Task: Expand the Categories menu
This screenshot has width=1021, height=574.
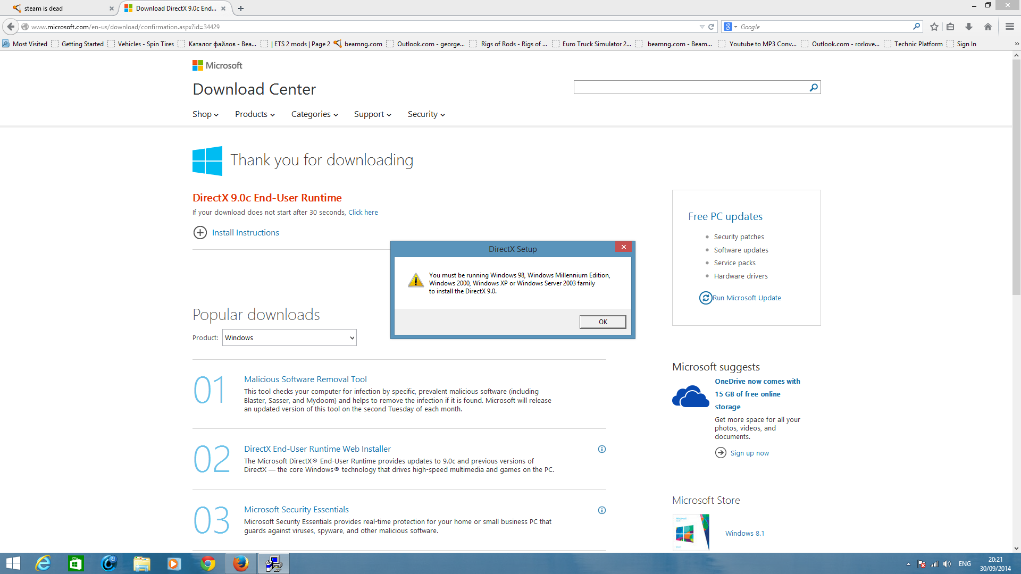Action: [314, 114]
